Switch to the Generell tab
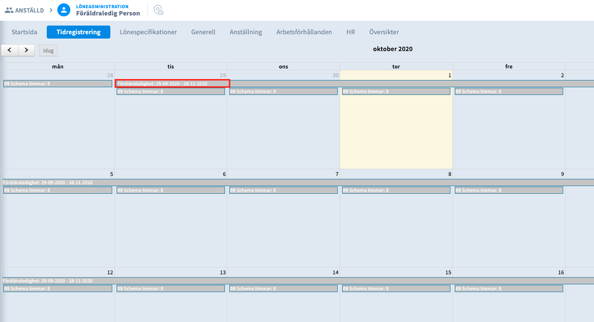Viewport: 594px width, 322px height. pos(203,32)
